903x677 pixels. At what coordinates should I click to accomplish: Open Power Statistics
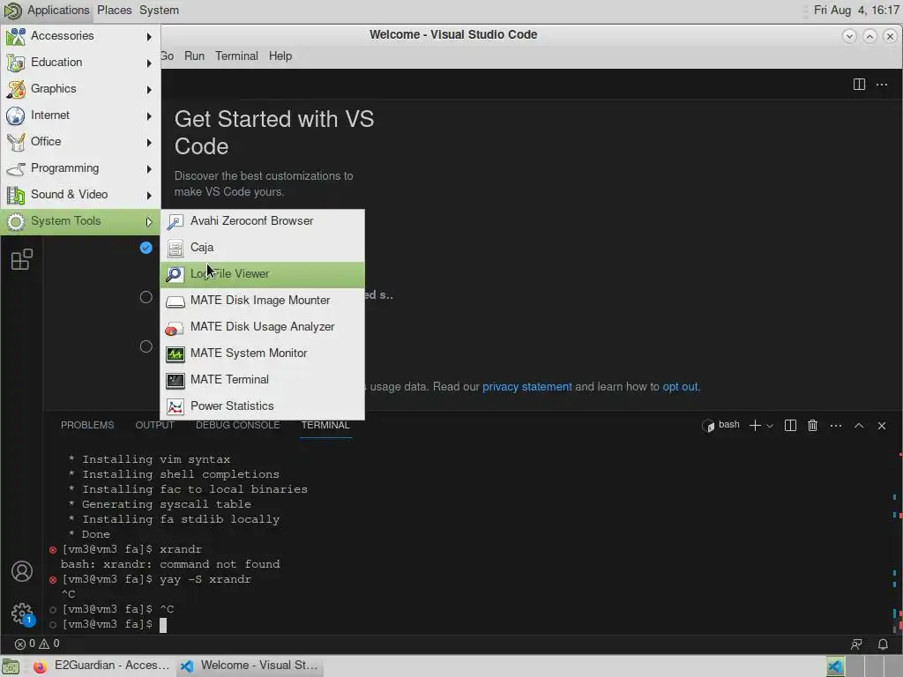263,406
